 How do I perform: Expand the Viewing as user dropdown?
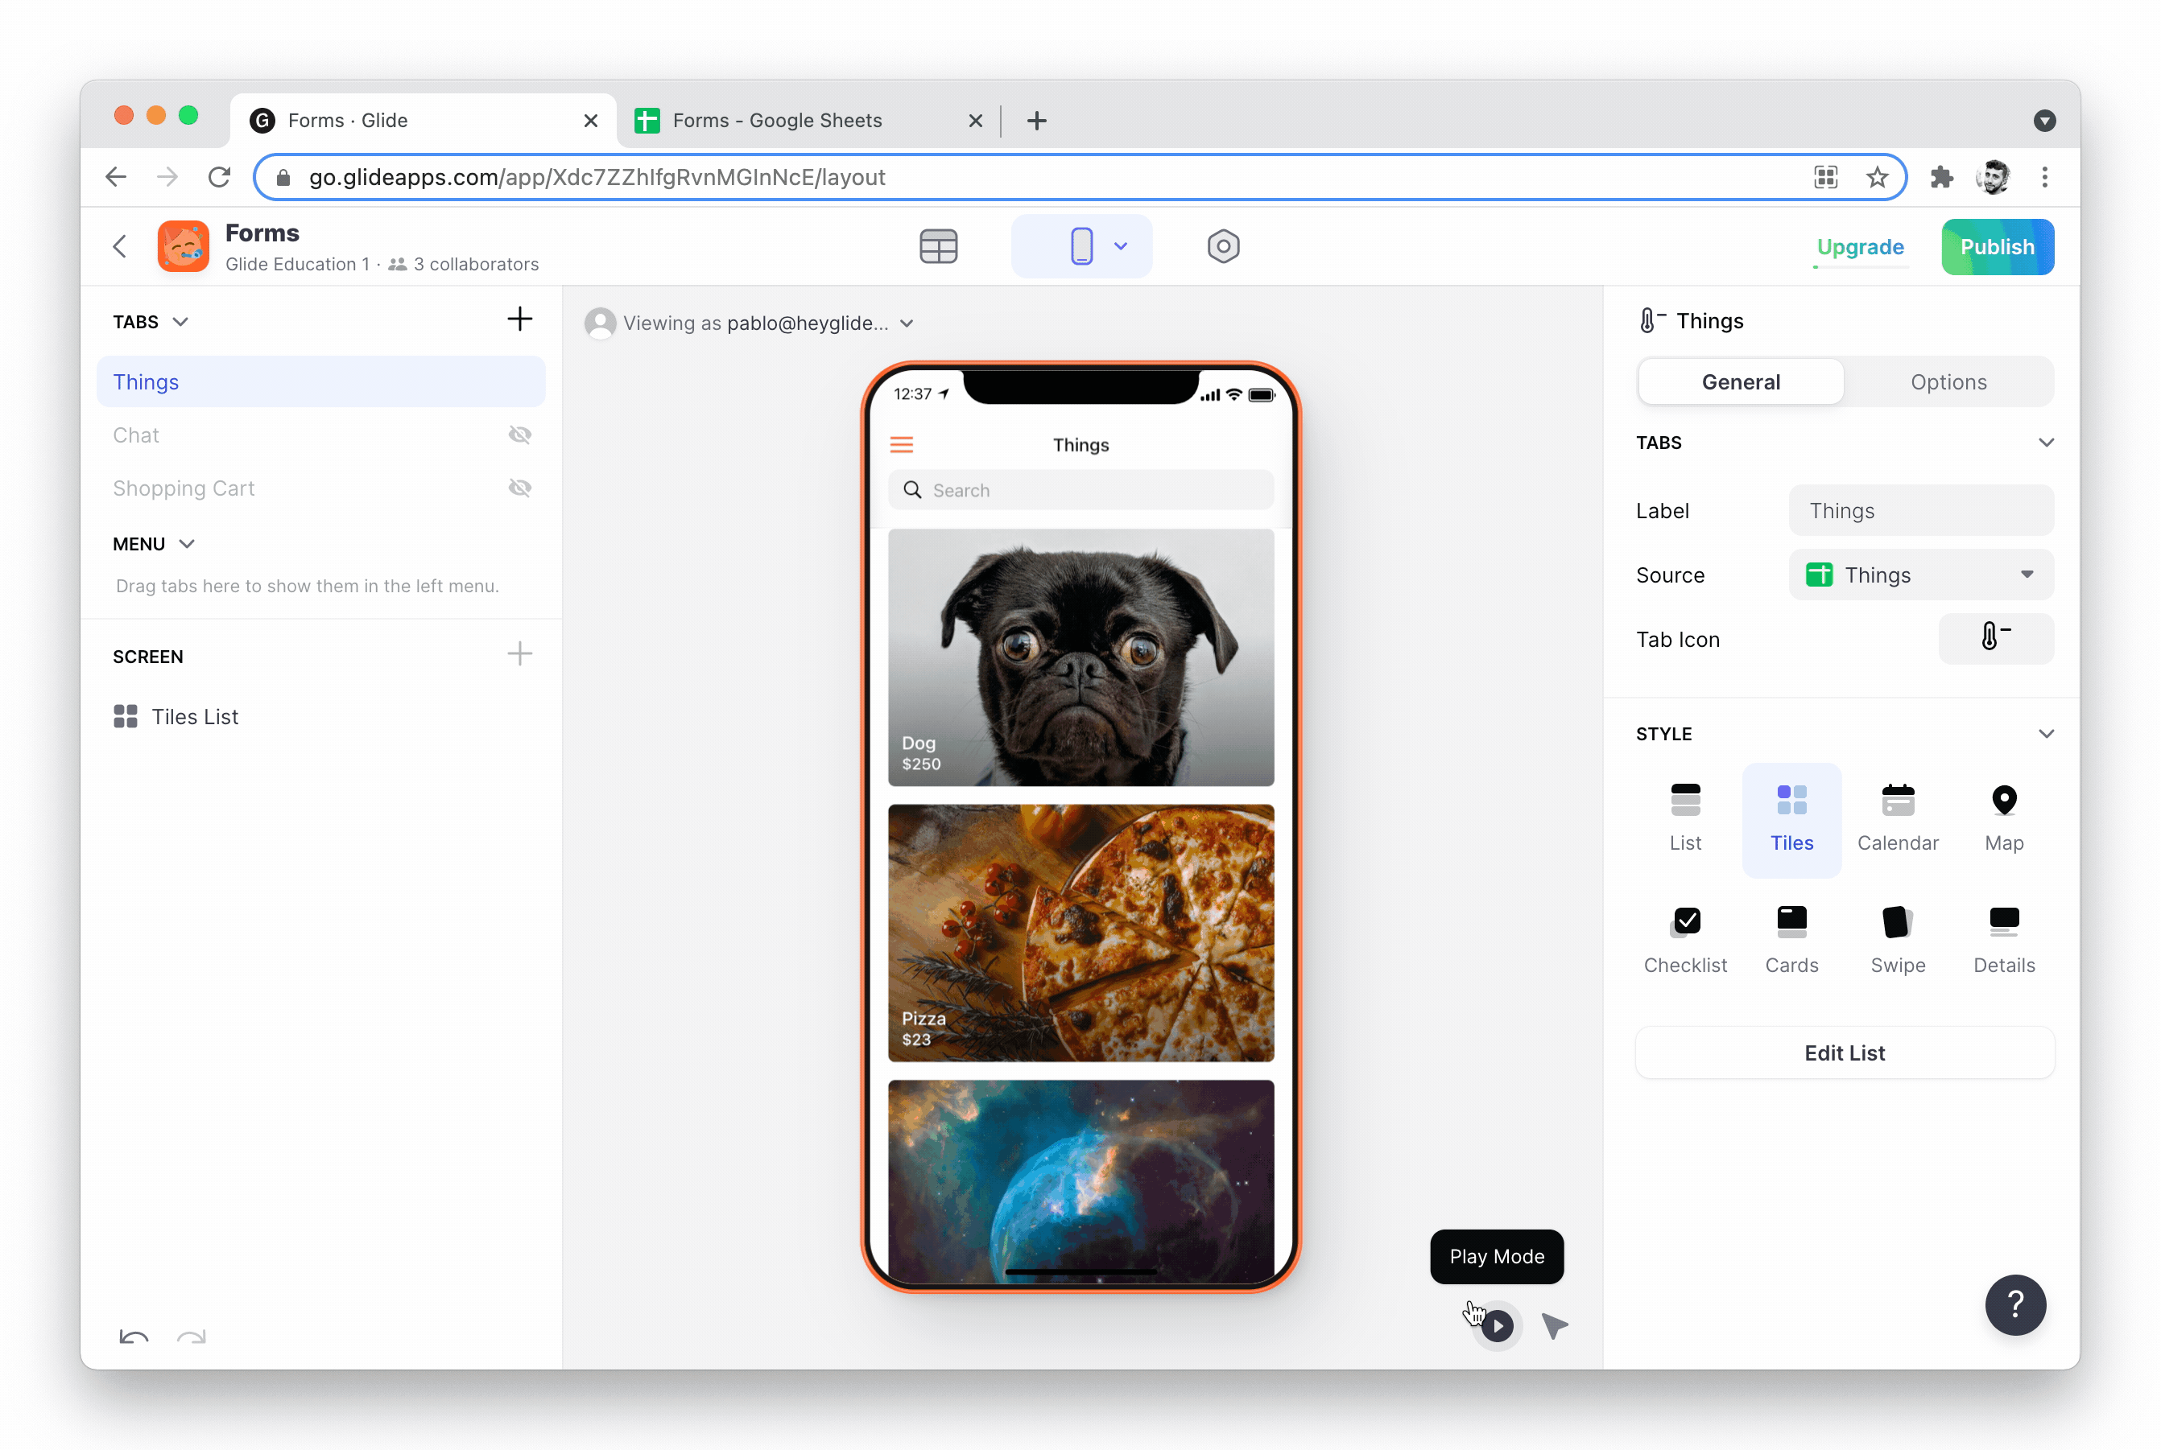(907, 323)
